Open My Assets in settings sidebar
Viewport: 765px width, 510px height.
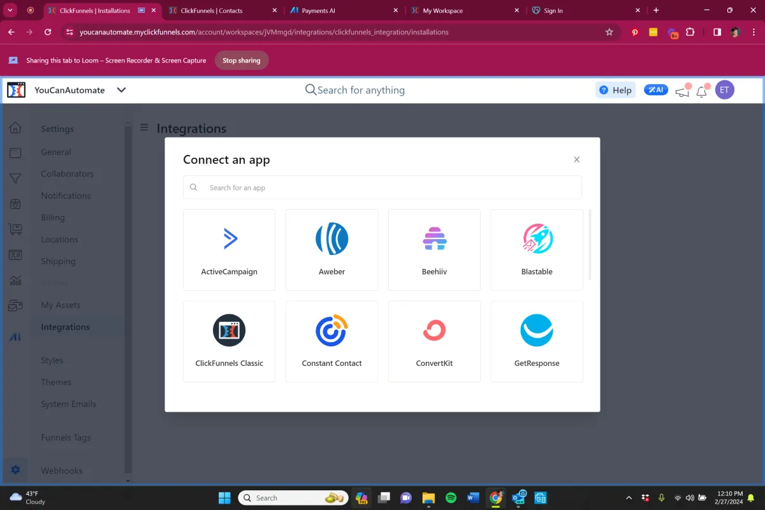click(x=61, y=305)
